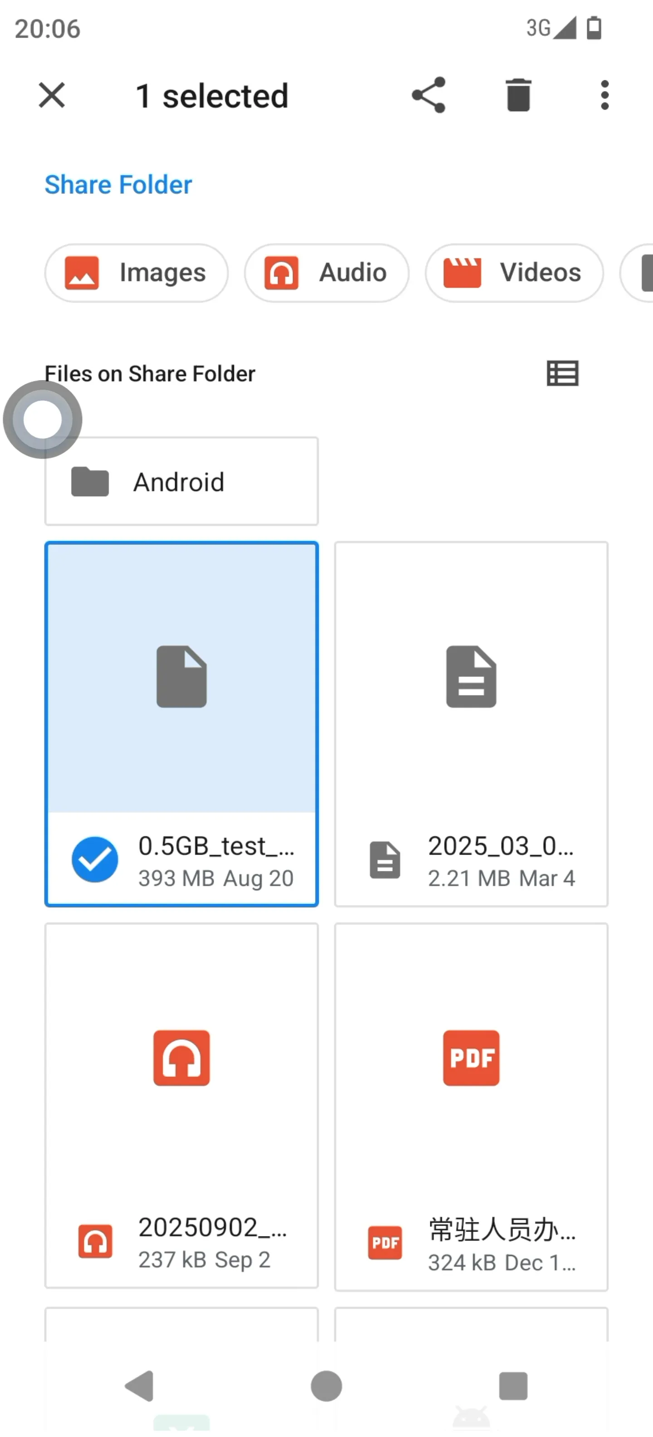Select the small PDF icon next to 324 kB

pos(385,1243)
